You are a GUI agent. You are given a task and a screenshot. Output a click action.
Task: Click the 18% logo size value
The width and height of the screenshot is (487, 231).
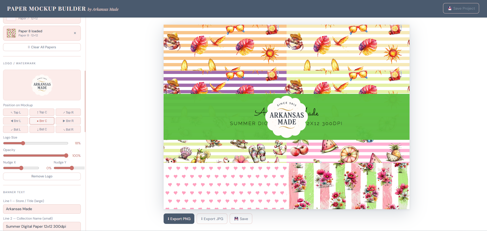pos(77,143)
